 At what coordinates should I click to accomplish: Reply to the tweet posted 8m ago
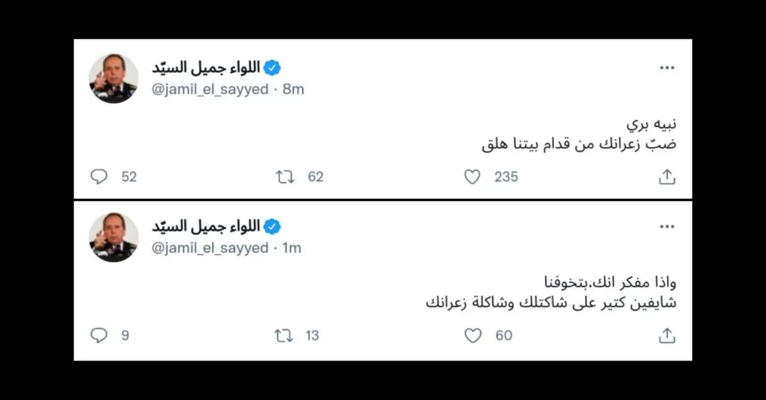coord(99,177)
